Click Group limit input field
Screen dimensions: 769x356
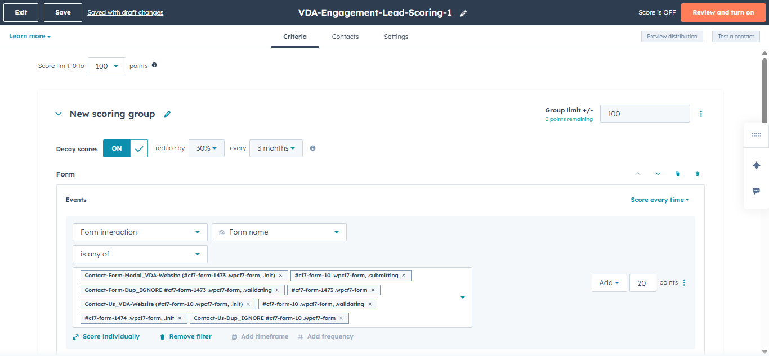pyautogui.click(x=645, y=114)
